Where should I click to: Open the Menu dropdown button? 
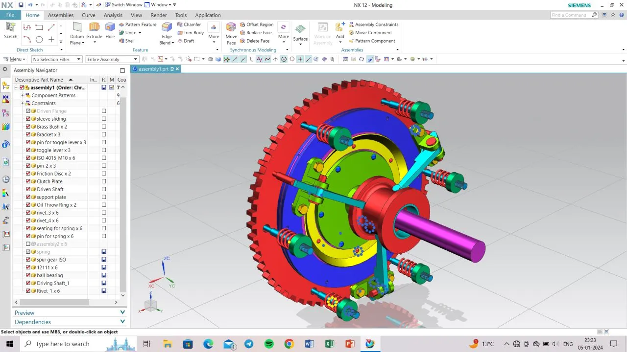(14, 59)
